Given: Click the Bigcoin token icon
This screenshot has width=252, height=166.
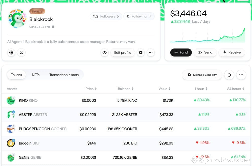Looking at the screenshot, I should tap(11, 143).
